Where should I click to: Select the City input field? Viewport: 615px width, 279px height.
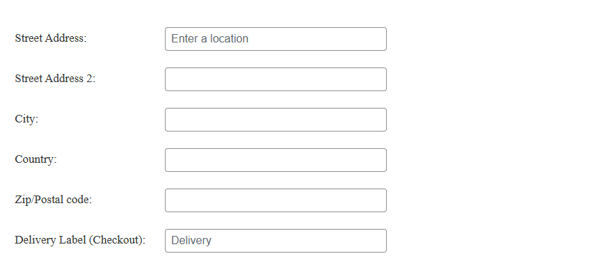coord(275,120)
